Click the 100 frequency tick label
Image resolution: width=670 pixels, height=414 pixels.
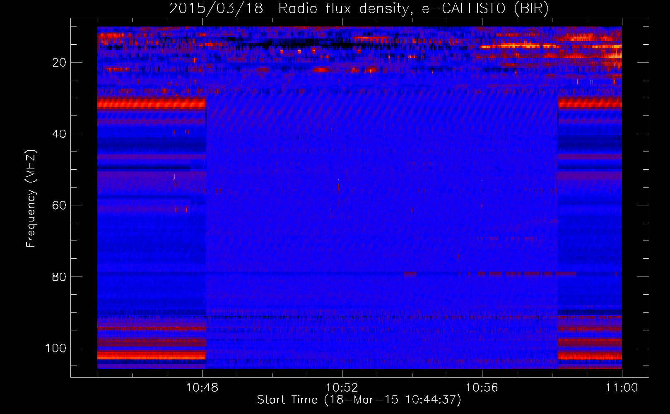tap(56, 348)
